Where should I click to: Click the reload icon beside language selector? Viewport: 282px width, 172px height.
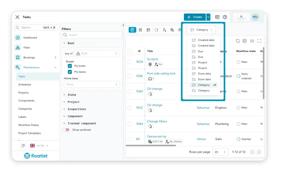click(x=23, y=146)
